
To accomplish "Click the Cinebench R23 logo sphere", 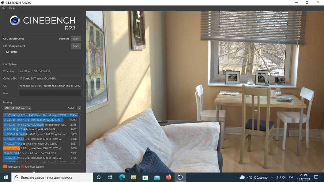I will coord(15,21).
